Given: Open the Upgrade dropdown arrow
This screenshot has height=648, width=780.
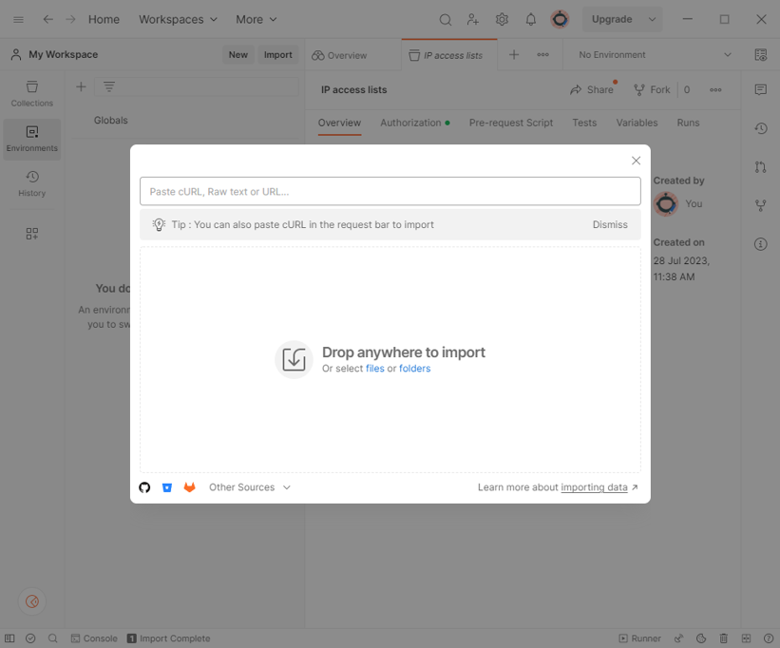Looking at the screenshot, I should pyautogui.click(x=652, y=19).
